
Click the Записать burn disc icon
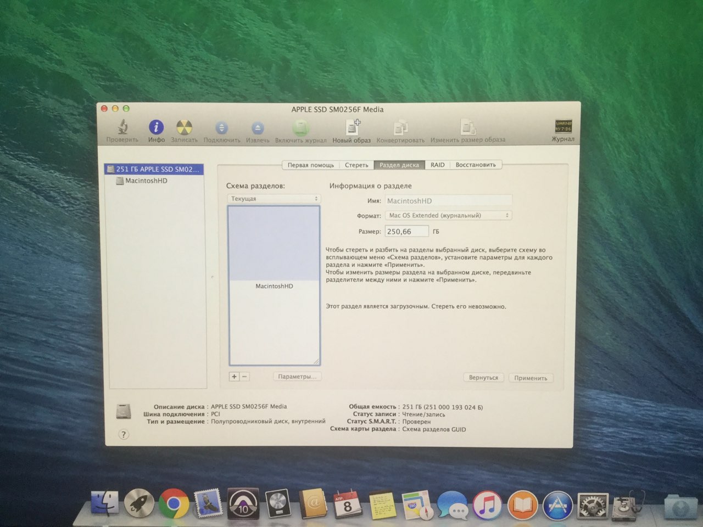pos(184,127)
